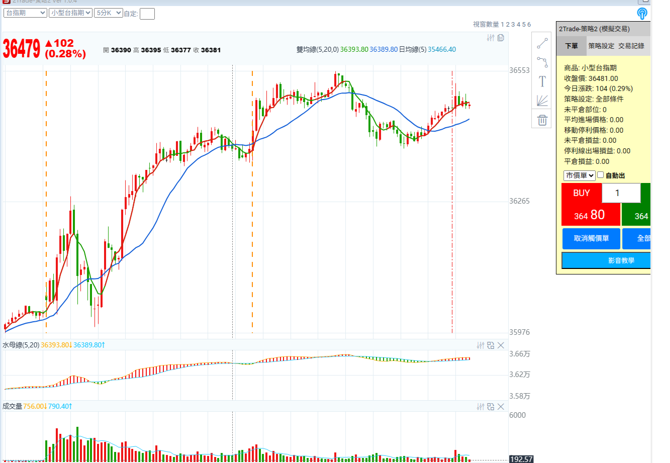Open the 5分K timeframe dropdown

coord(109,13)
